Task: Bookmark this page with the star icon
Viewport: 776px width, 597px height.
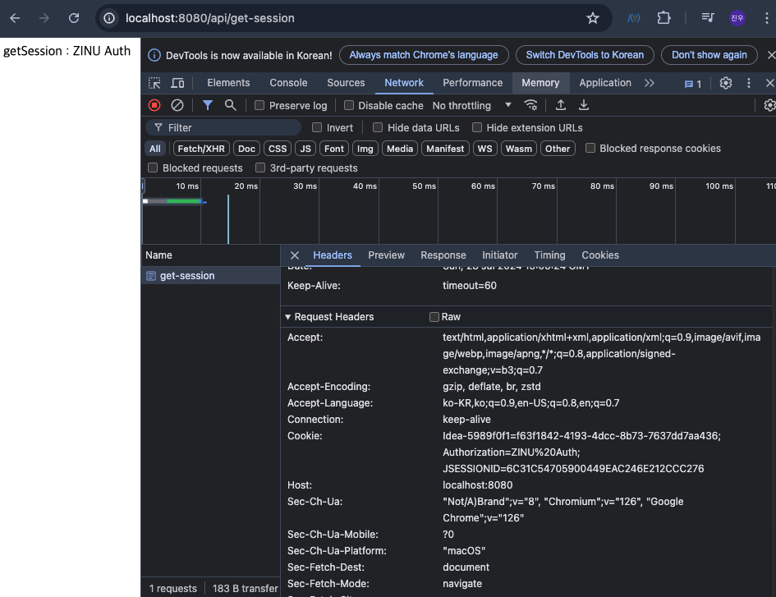Action: [x=592, y=18]
